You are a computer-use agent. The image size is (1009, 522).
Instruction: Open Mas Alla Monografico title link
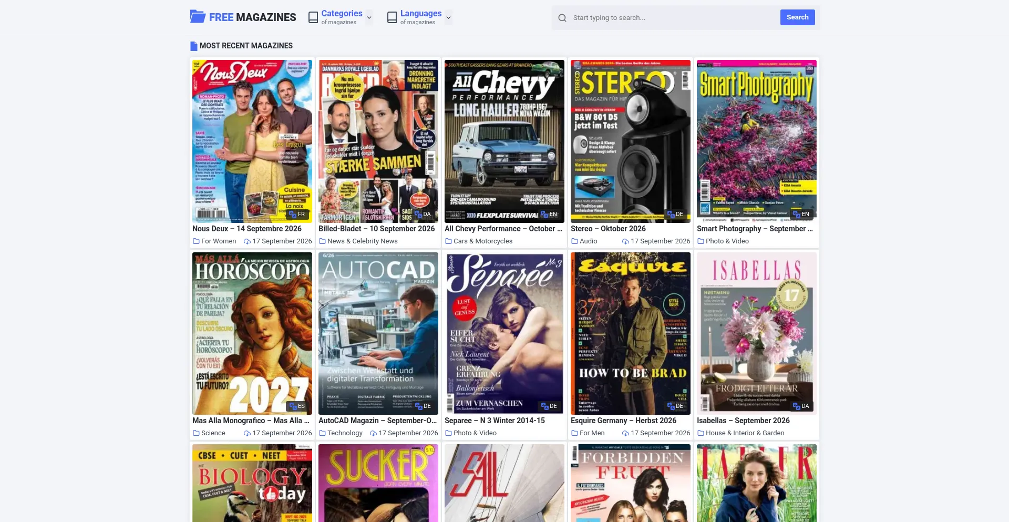[251, 421]
